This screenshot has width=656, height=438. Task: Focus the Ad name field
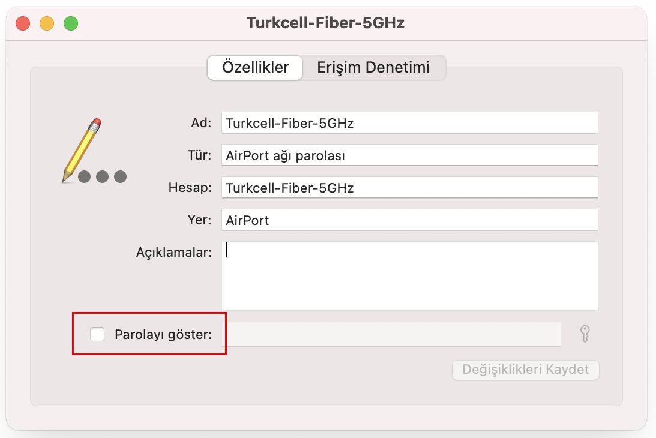(x=409, y=122)
